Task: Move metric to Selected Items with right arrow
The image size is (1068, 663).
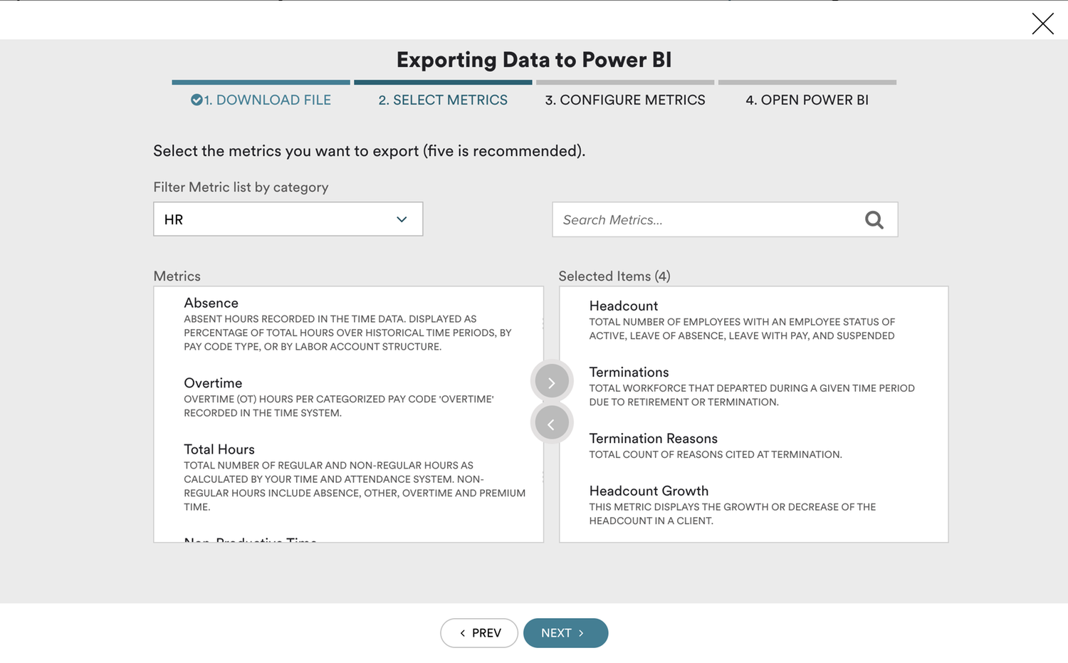Action: [551, 382]
